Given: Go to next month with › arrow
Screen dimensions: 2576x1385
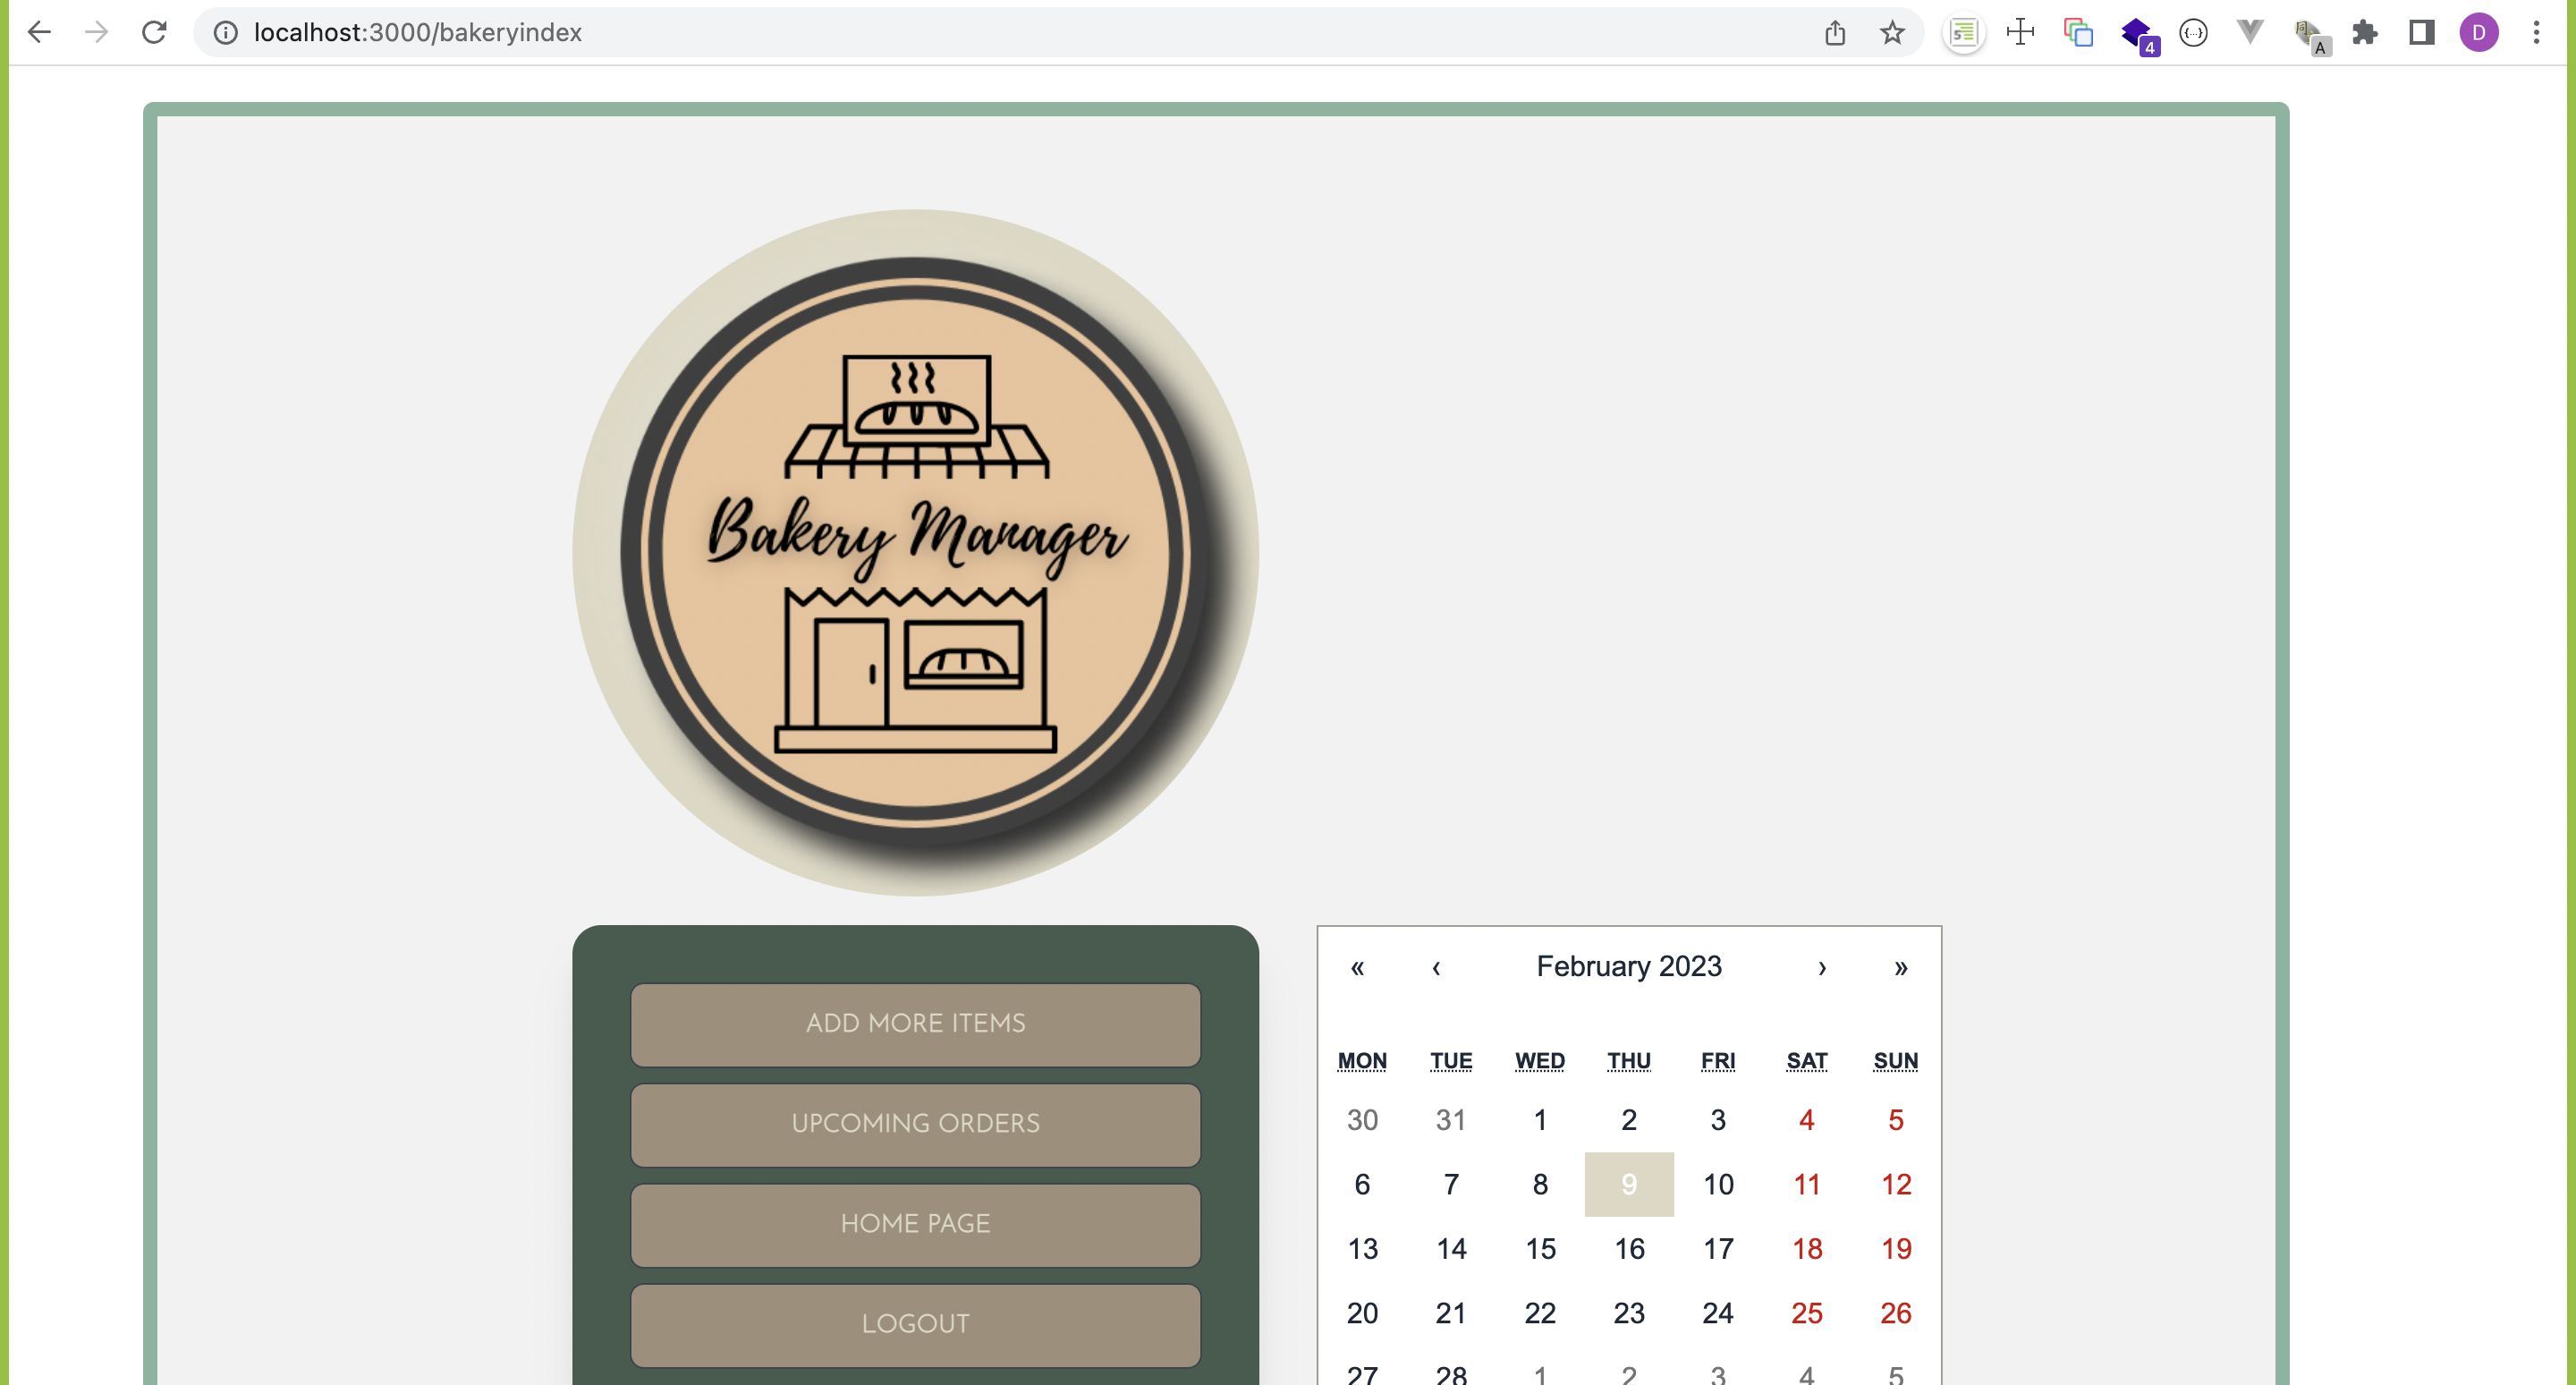Looking at the screenshot, I should click(1822, 967).
